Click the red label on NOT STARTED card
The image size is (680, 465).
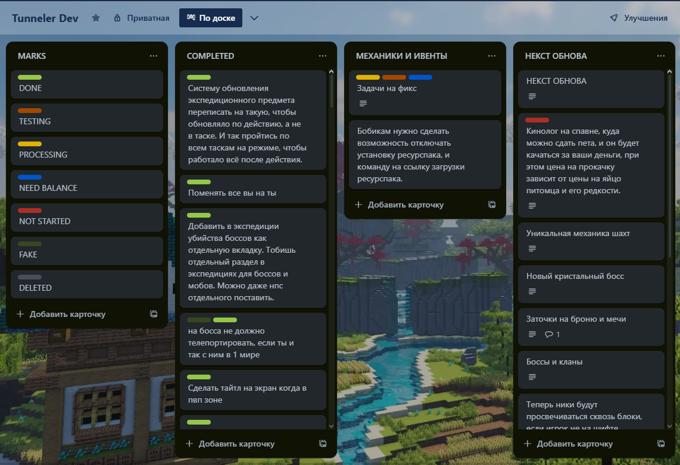pyautogui.click(x=30, y=210)
